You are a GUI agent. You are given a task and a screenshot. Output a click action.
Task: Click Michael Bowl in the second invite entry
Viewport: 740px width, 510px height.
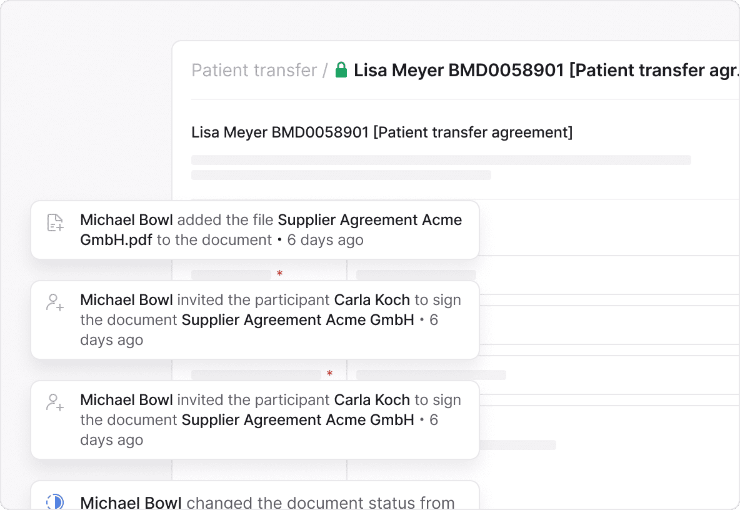pyautogui.click(x=126, y=400)
